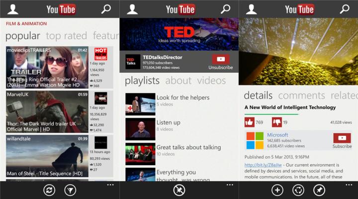Screen dimensions: 358x199
Task: Open the Thor: The Dark World trailer thumbnail
Action: (x=47, y=111)
